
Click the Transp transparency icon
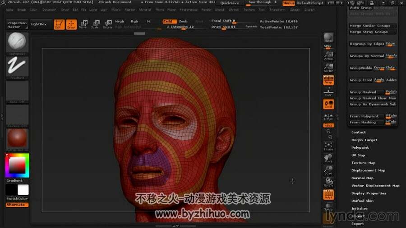pos(328,206)
